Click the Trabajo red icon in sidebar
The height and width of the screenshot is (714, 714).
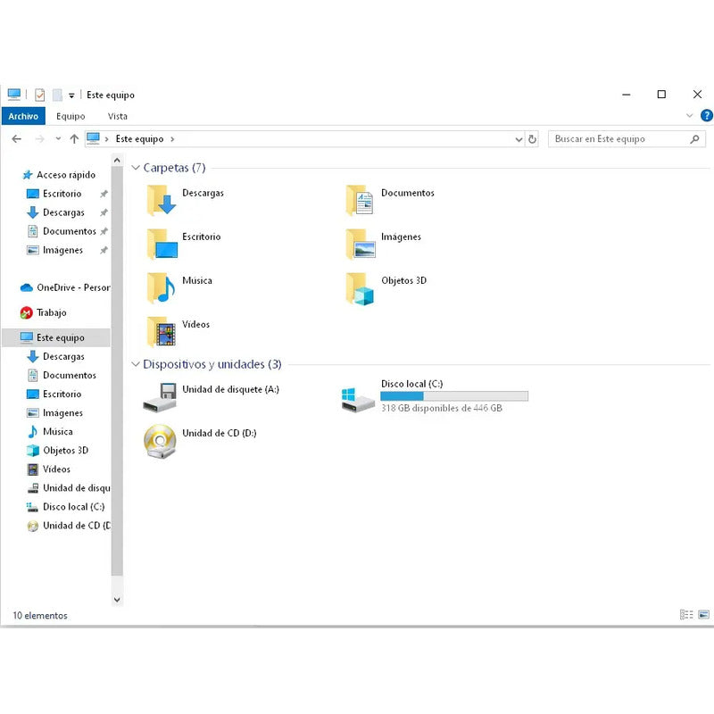pyautogui.click(x=27, y=313)
